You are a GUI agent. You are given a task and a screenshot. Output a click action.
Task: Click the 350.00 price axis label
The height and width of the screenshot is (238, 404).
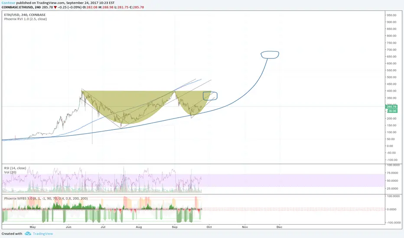click(391, 98)
